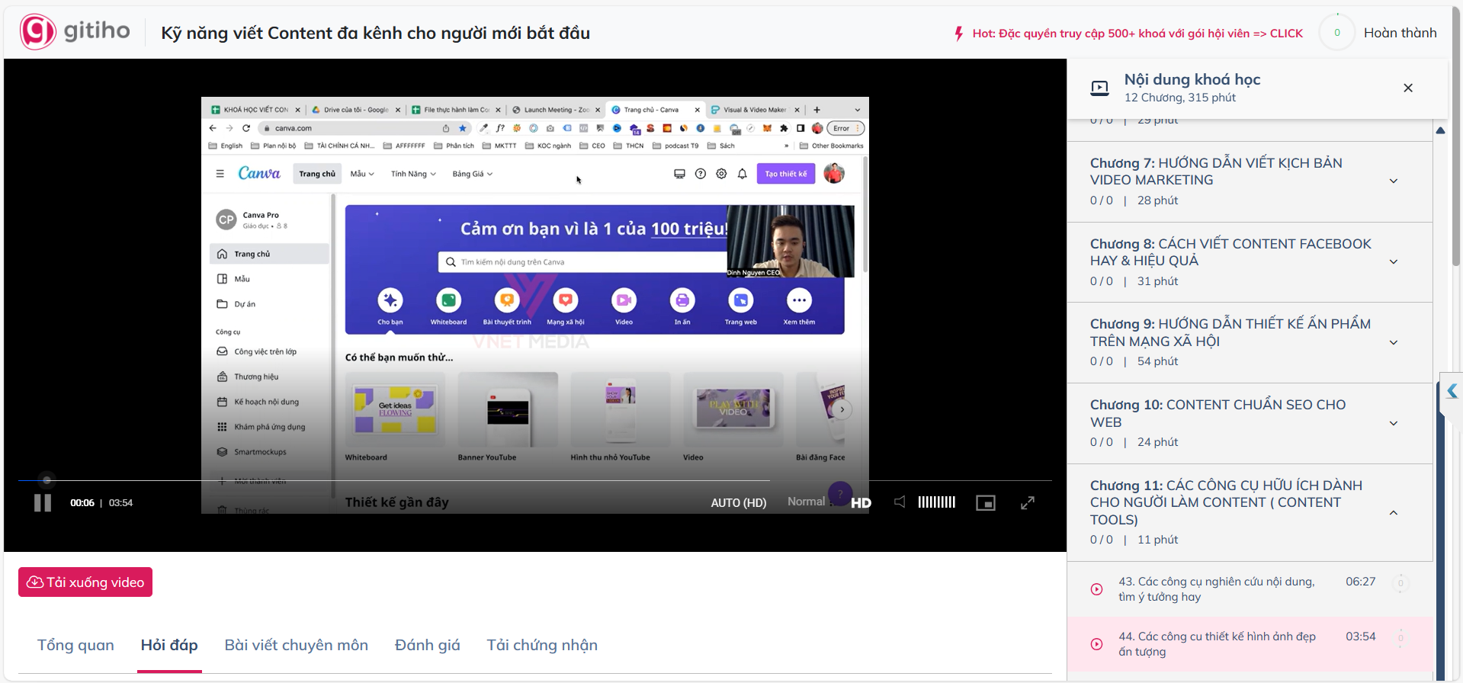Click the Hot membership promotion link
Viewport: 1463px width, 683px height.
(1137, 34)
